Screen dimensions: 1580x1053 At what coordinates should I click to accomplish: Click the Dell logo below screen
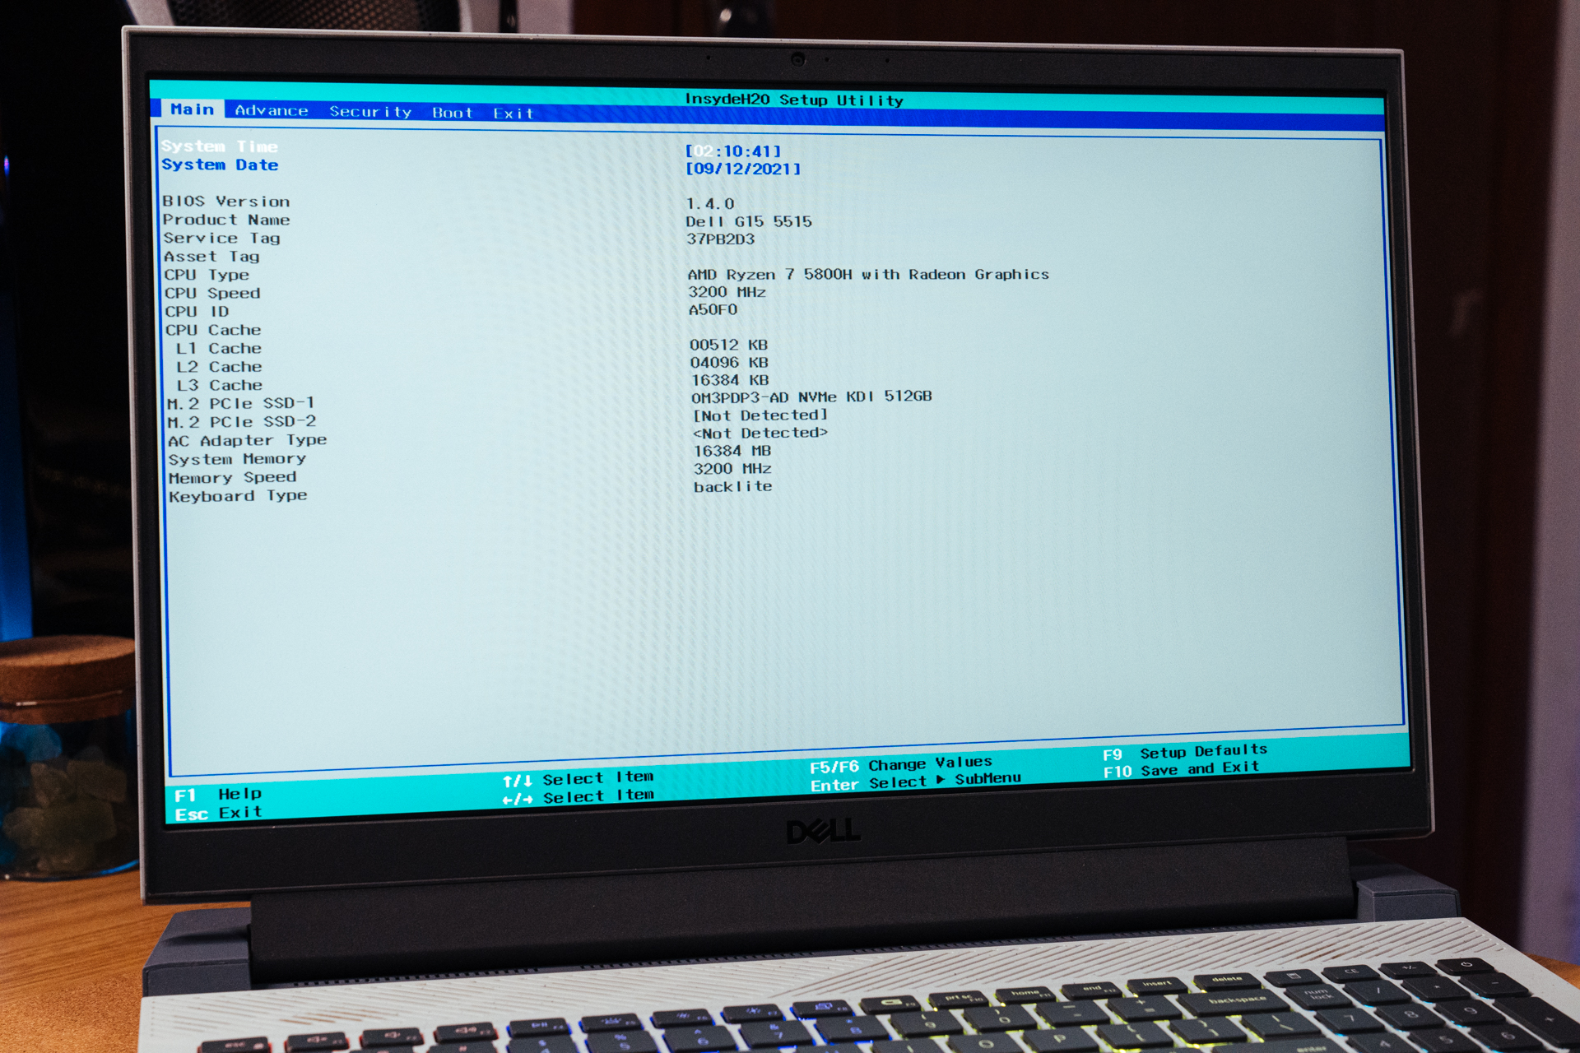coord(822,832)
